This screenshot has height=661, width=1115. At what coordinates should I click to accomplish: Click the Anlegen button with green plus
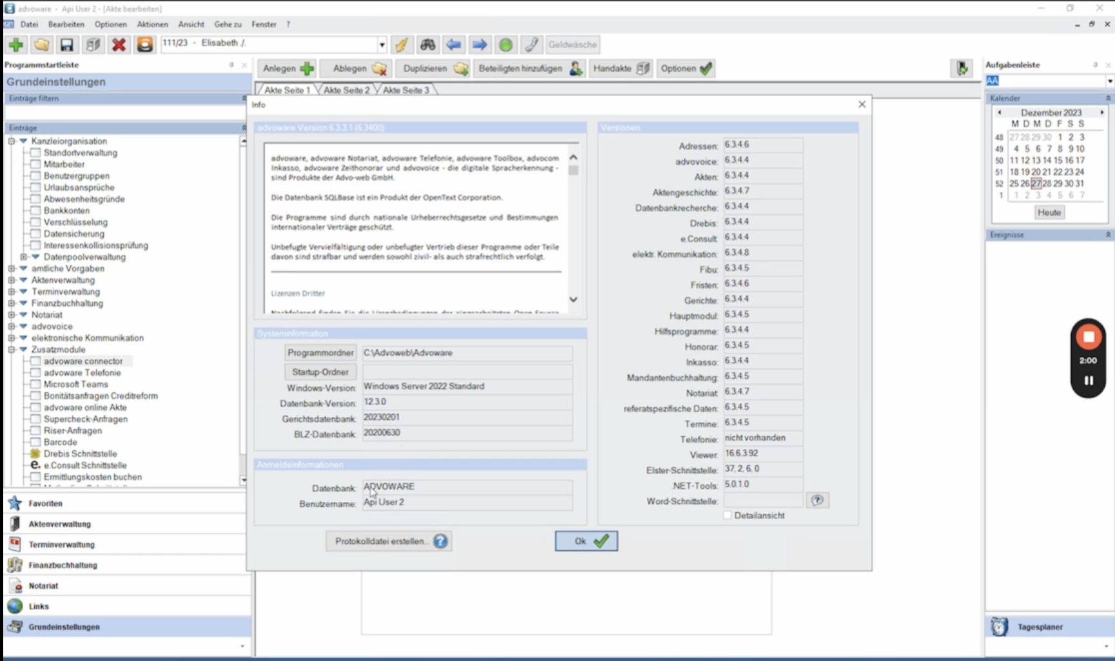click(x=288, y=68)
